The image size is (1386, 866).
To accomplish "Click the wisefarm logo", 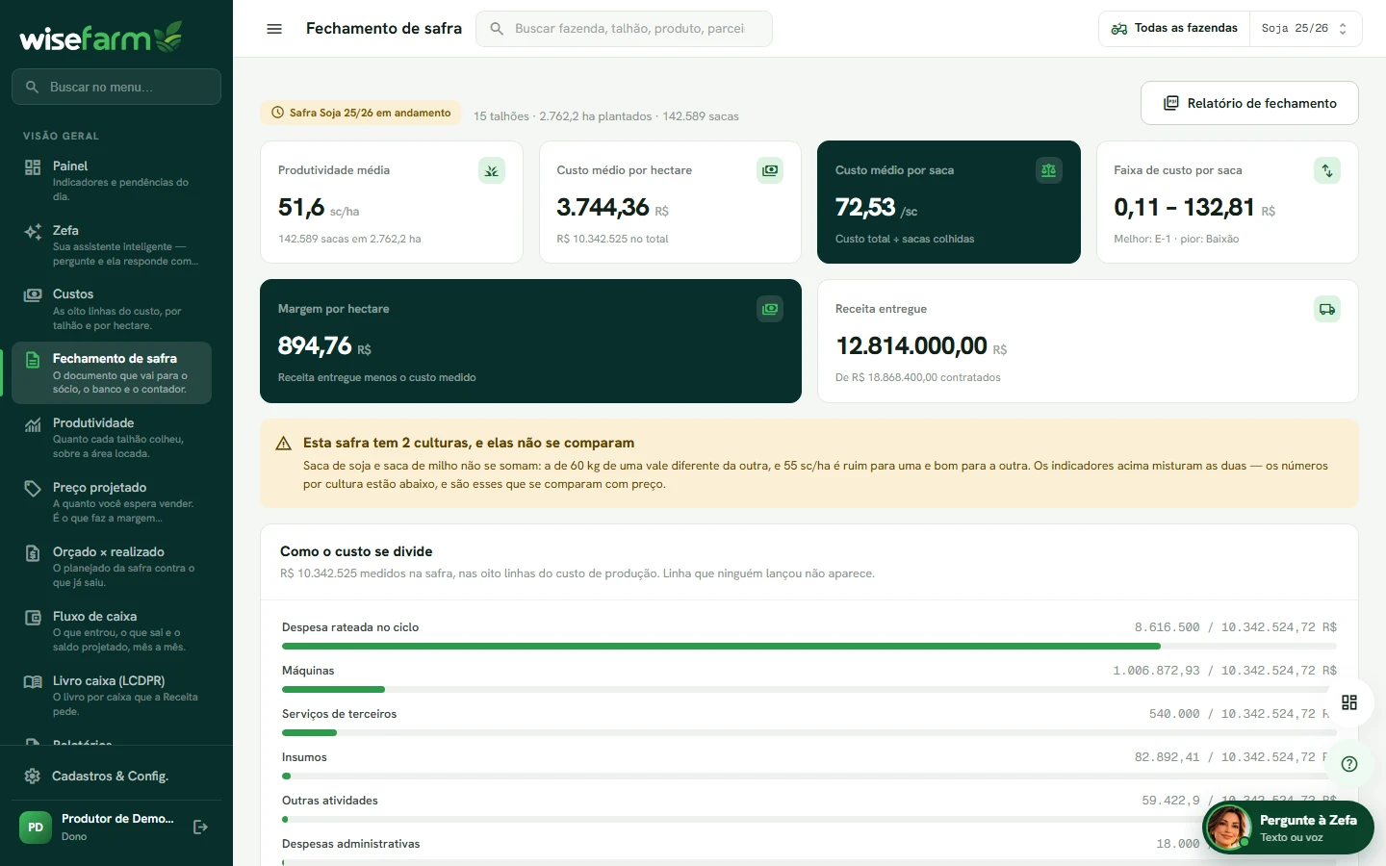I will (x=101, y=37).
